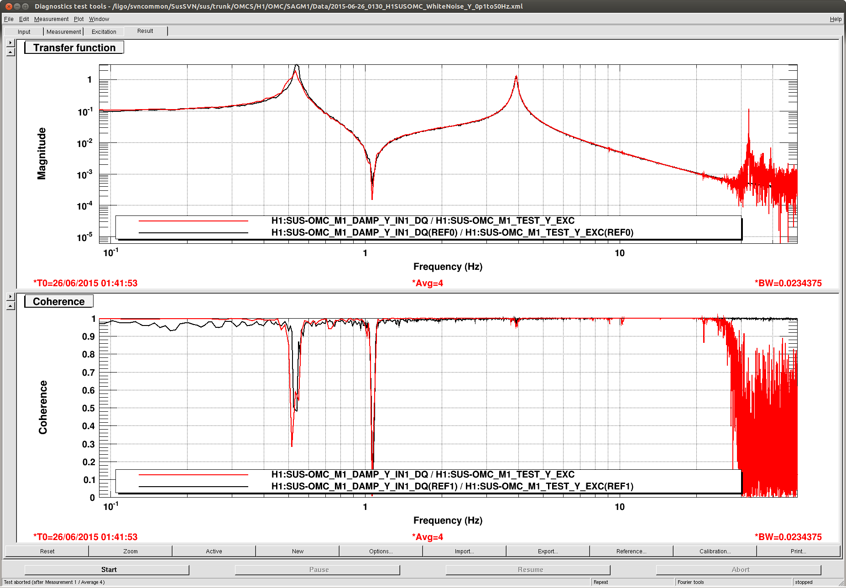This screenshot has width=846, height=588.
Task: Open the File menu
Action: [9, 19]
